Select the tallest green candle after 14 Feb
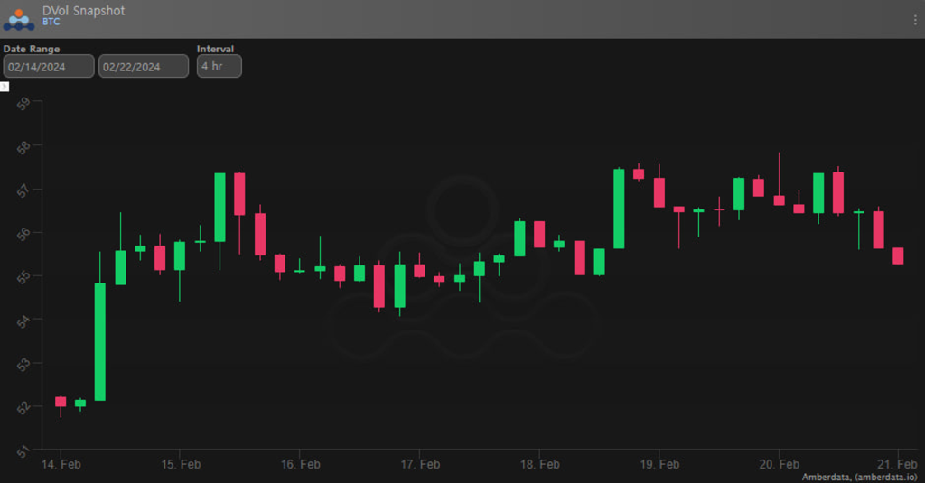 point(99,341)
